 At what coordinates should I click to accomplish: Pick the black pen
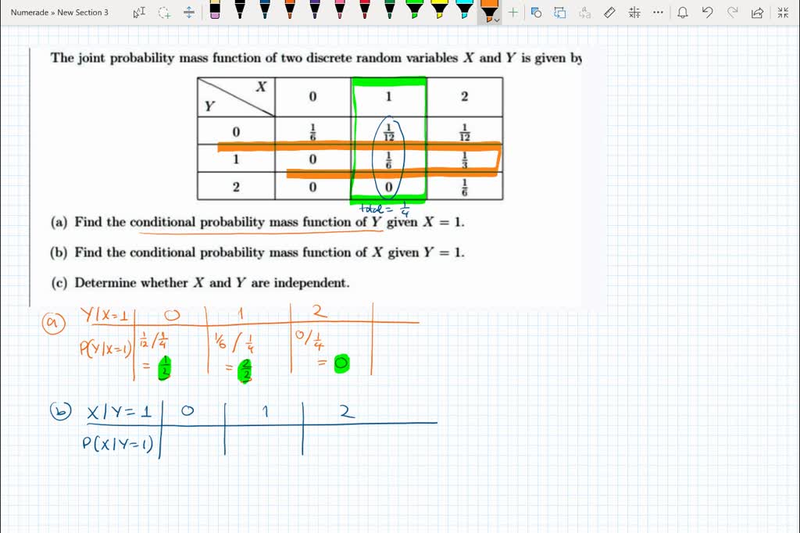(x=240, y=10)
